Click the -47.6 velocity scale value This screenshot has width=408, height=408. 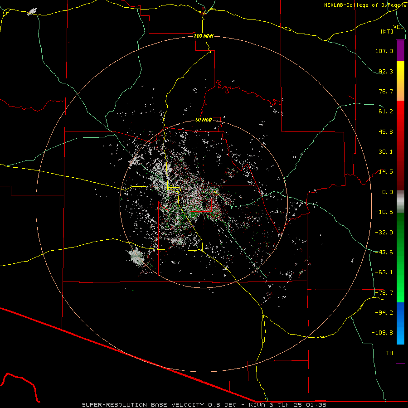coord(384,253)
